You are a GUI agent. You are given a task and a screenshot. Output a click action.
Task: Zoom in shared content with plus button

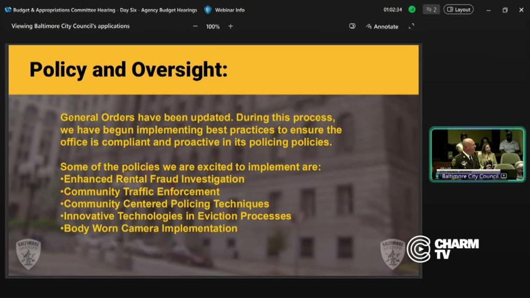[x=230, y=26]
